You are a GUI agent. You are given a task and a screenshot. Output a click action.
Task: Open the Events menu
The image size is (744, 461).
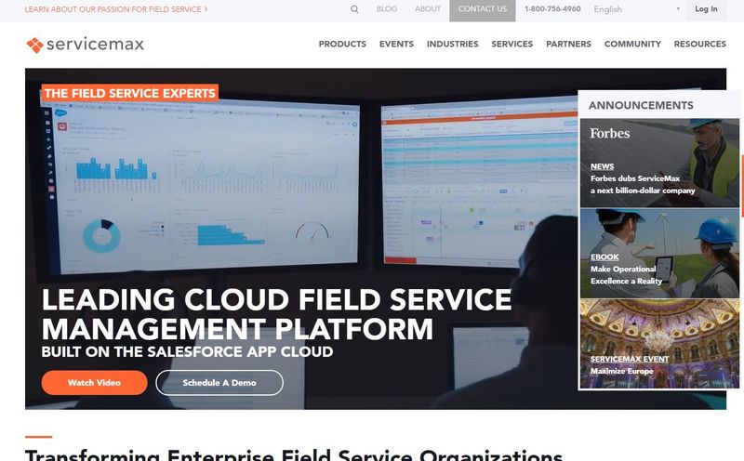[x=396, y=44]
